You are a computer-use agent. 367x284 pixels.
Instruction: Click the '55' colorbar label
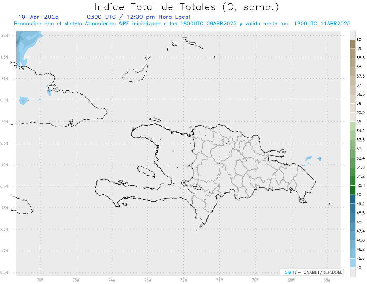(x=359, y=122)
